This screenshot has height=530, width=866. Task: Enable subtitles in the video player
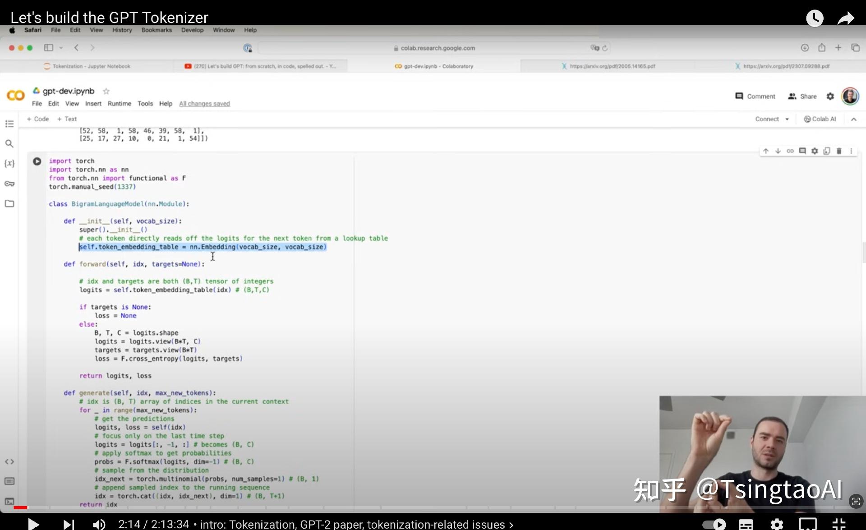point(746,524)
